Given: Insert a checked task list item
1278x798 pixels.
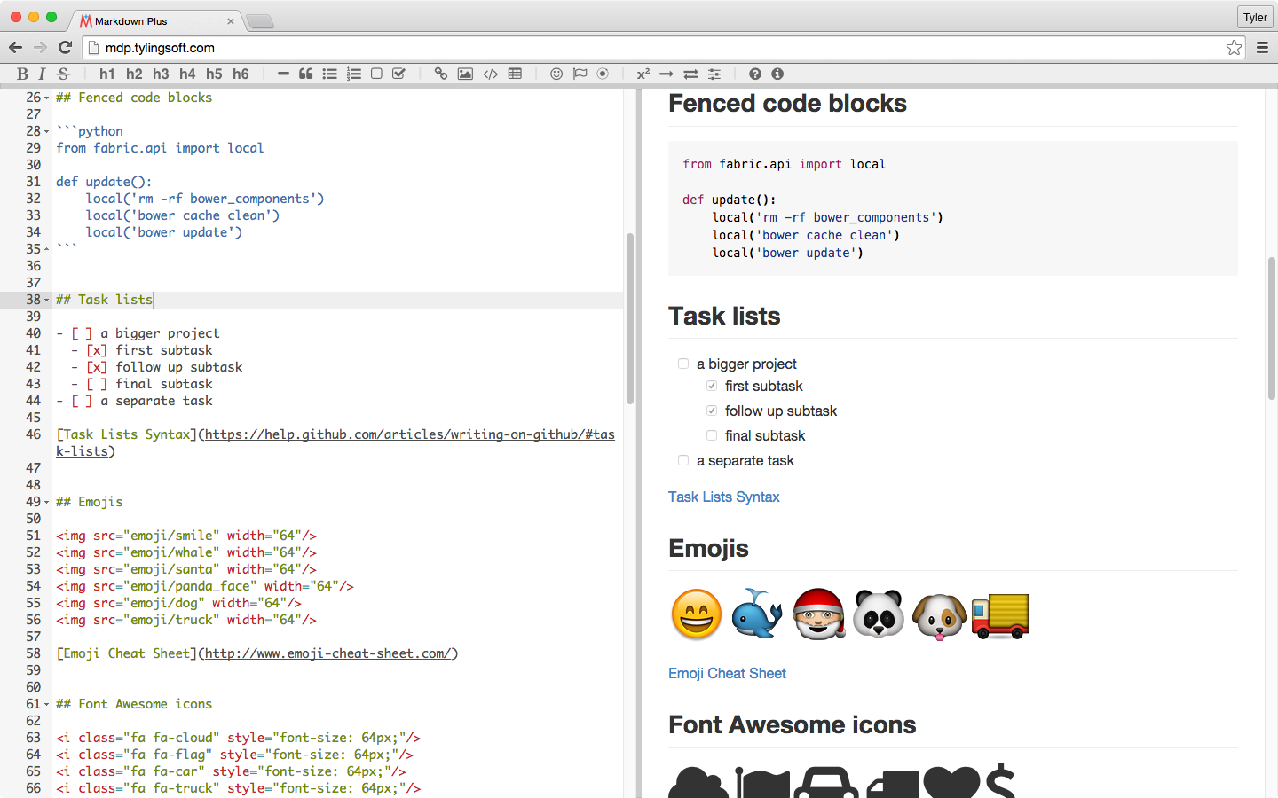Looking at the screenshot, I should pos(399,74).
